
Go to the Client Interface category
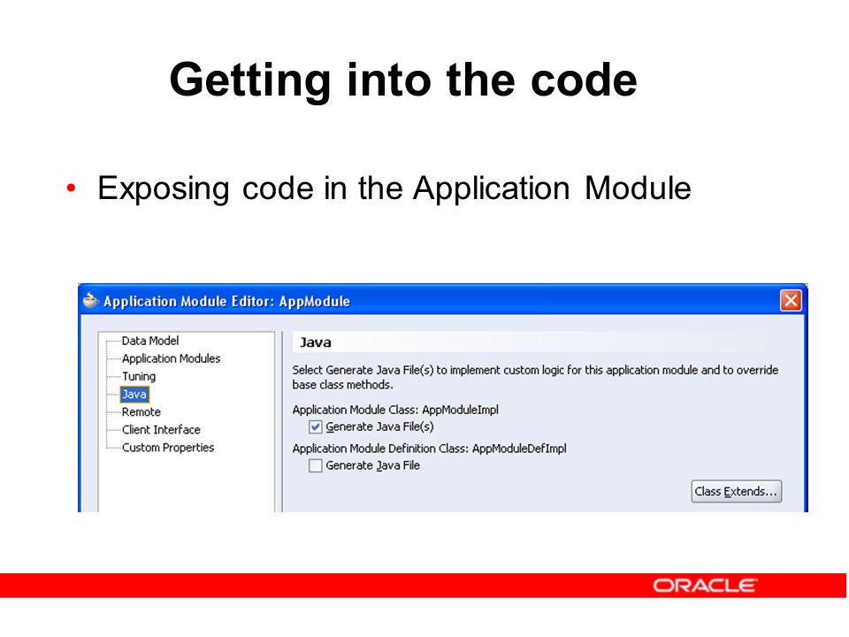pyautogui.click(x=161, y=430)
